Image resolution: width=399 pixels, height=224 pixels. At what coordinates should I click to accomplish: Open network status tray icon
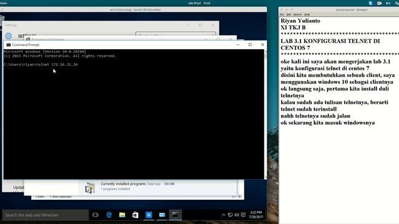[230, 215]
